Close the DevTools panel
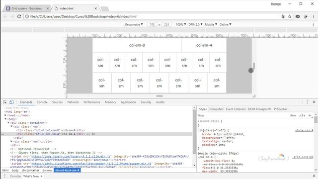Viewport: 318px width, 179px height. pyautogui.click(x=314, y=102)
